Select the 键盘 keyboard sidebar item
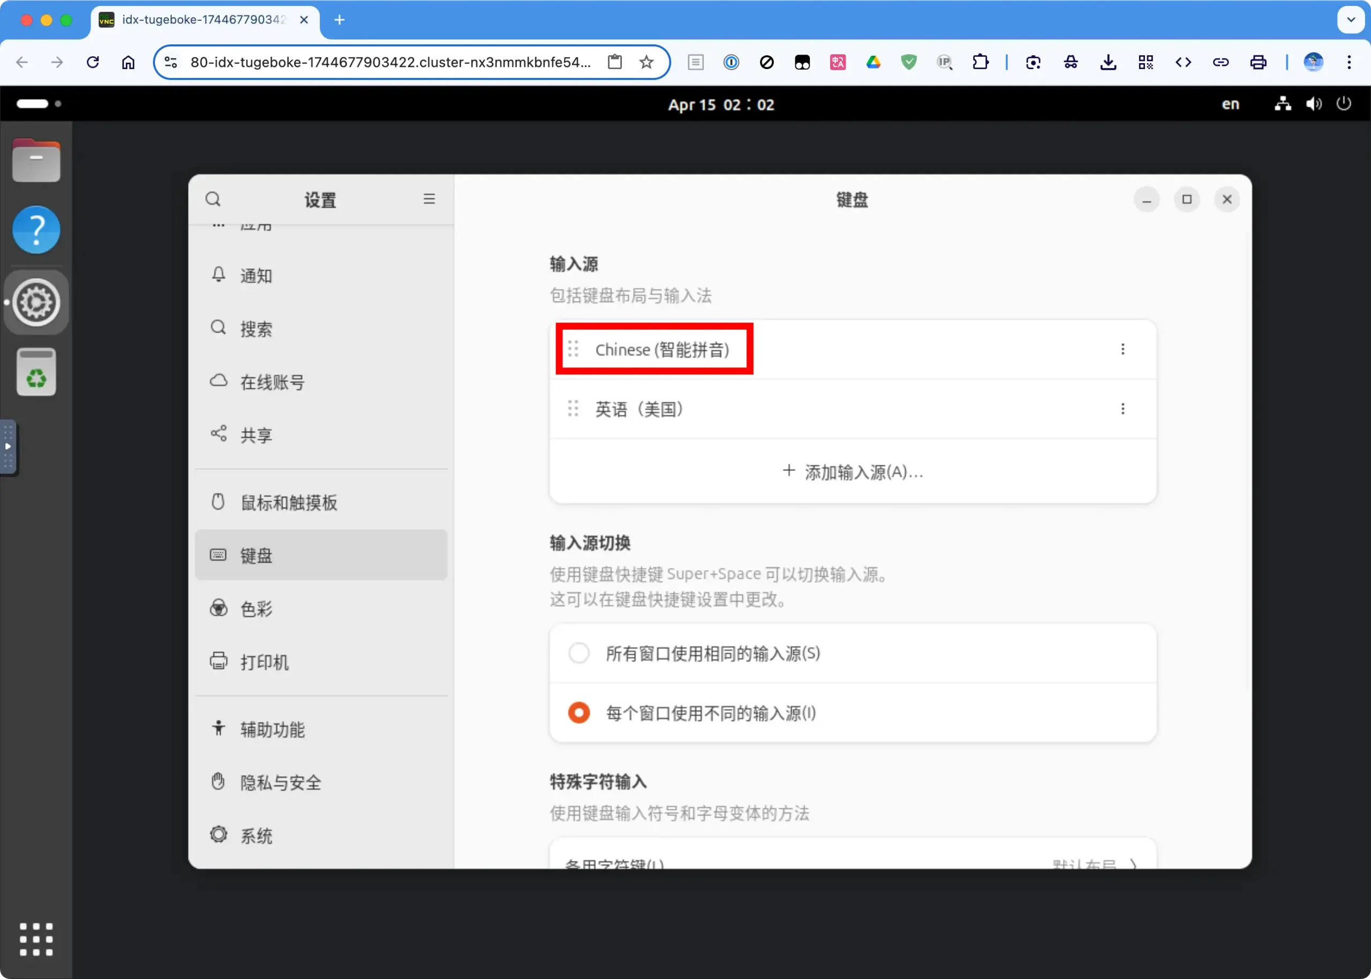The height and width of the screenshot is (979, 1371). [321, 555]
